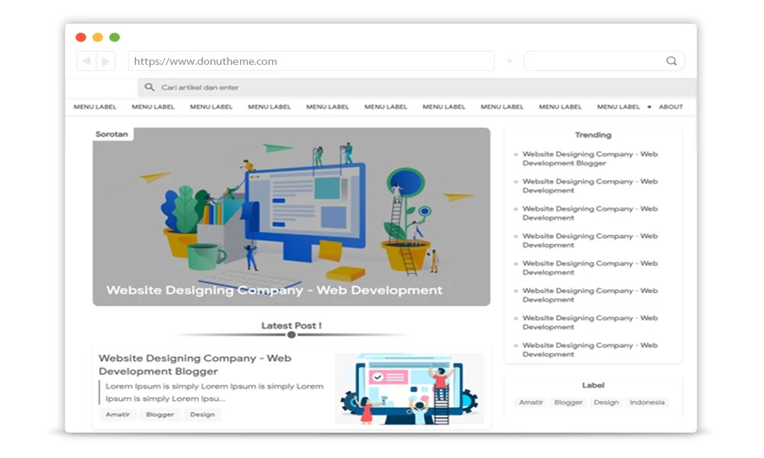Select Blogger in the Label widget

click(x=568, y=402)
